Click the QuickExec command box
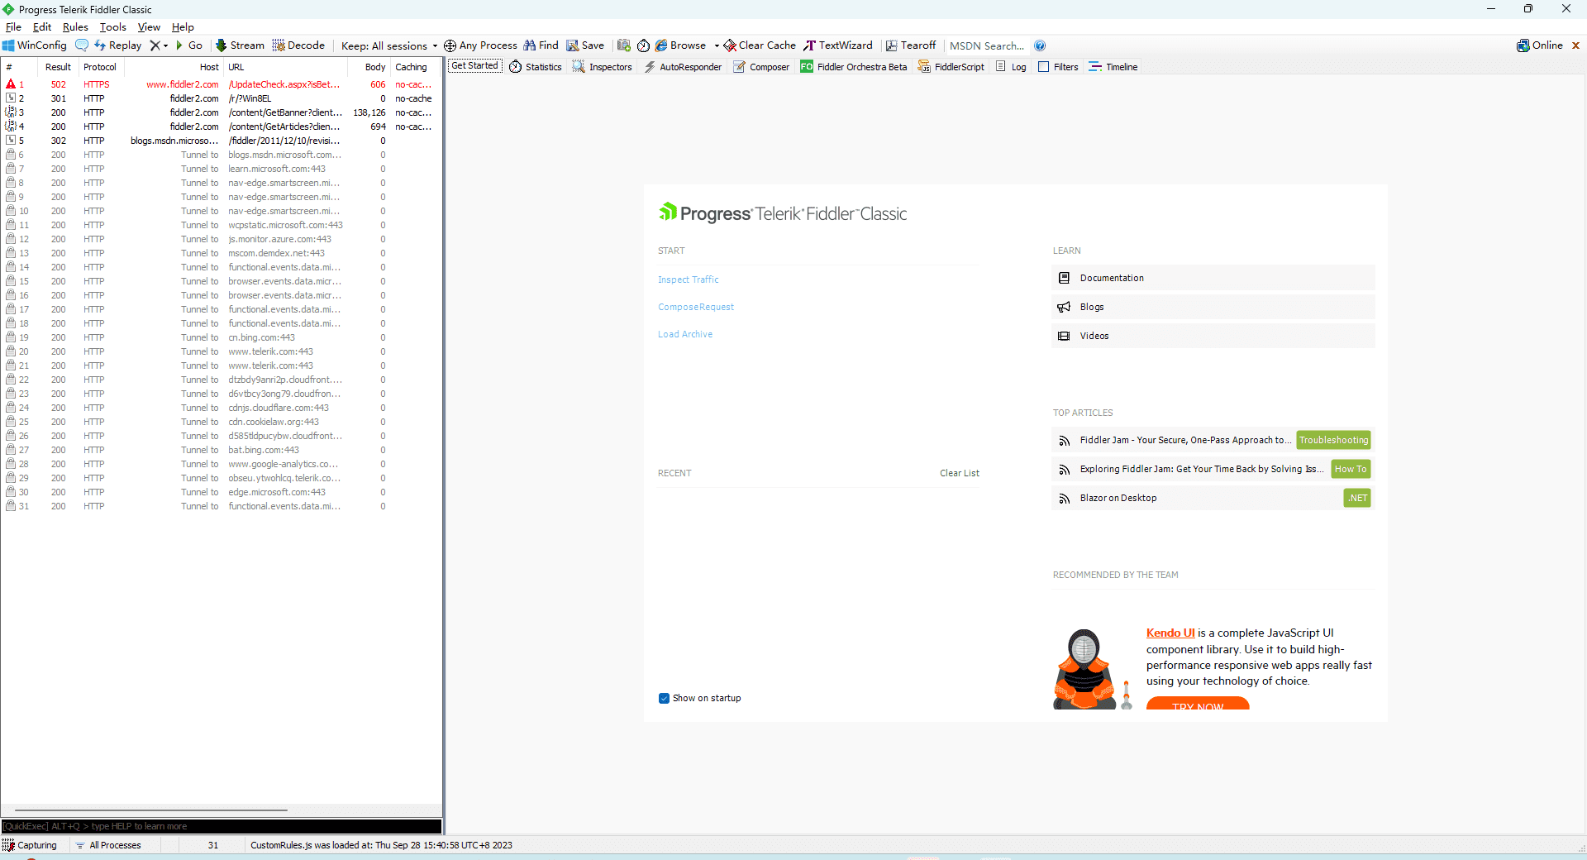This screenshot has height=860, width=1587. (222, 826)
